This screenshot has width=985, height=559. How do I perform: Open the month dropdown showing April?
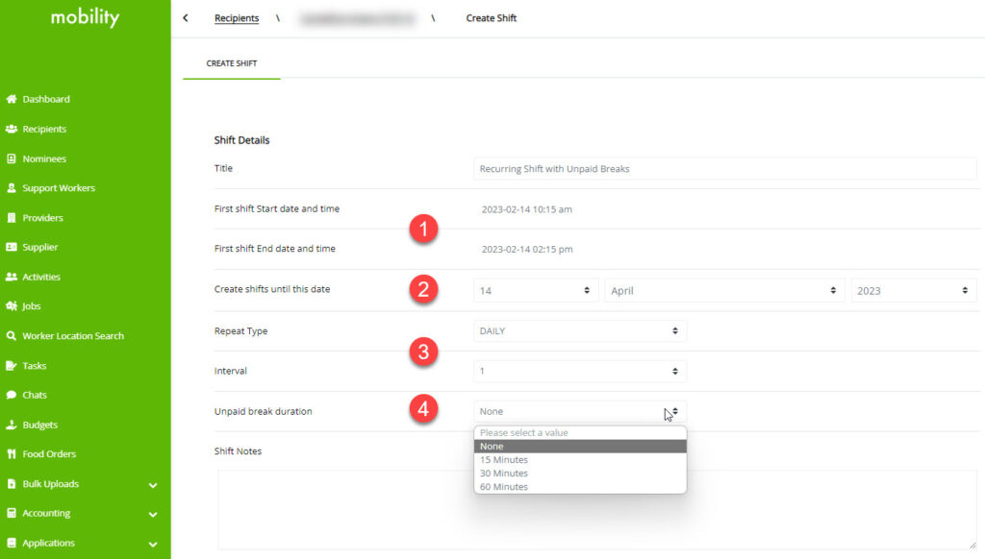[x=723, y=290]
